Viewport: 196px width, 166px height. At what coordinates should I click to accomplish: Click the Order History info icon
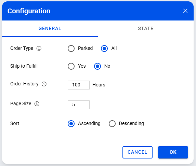click(44, 84)
